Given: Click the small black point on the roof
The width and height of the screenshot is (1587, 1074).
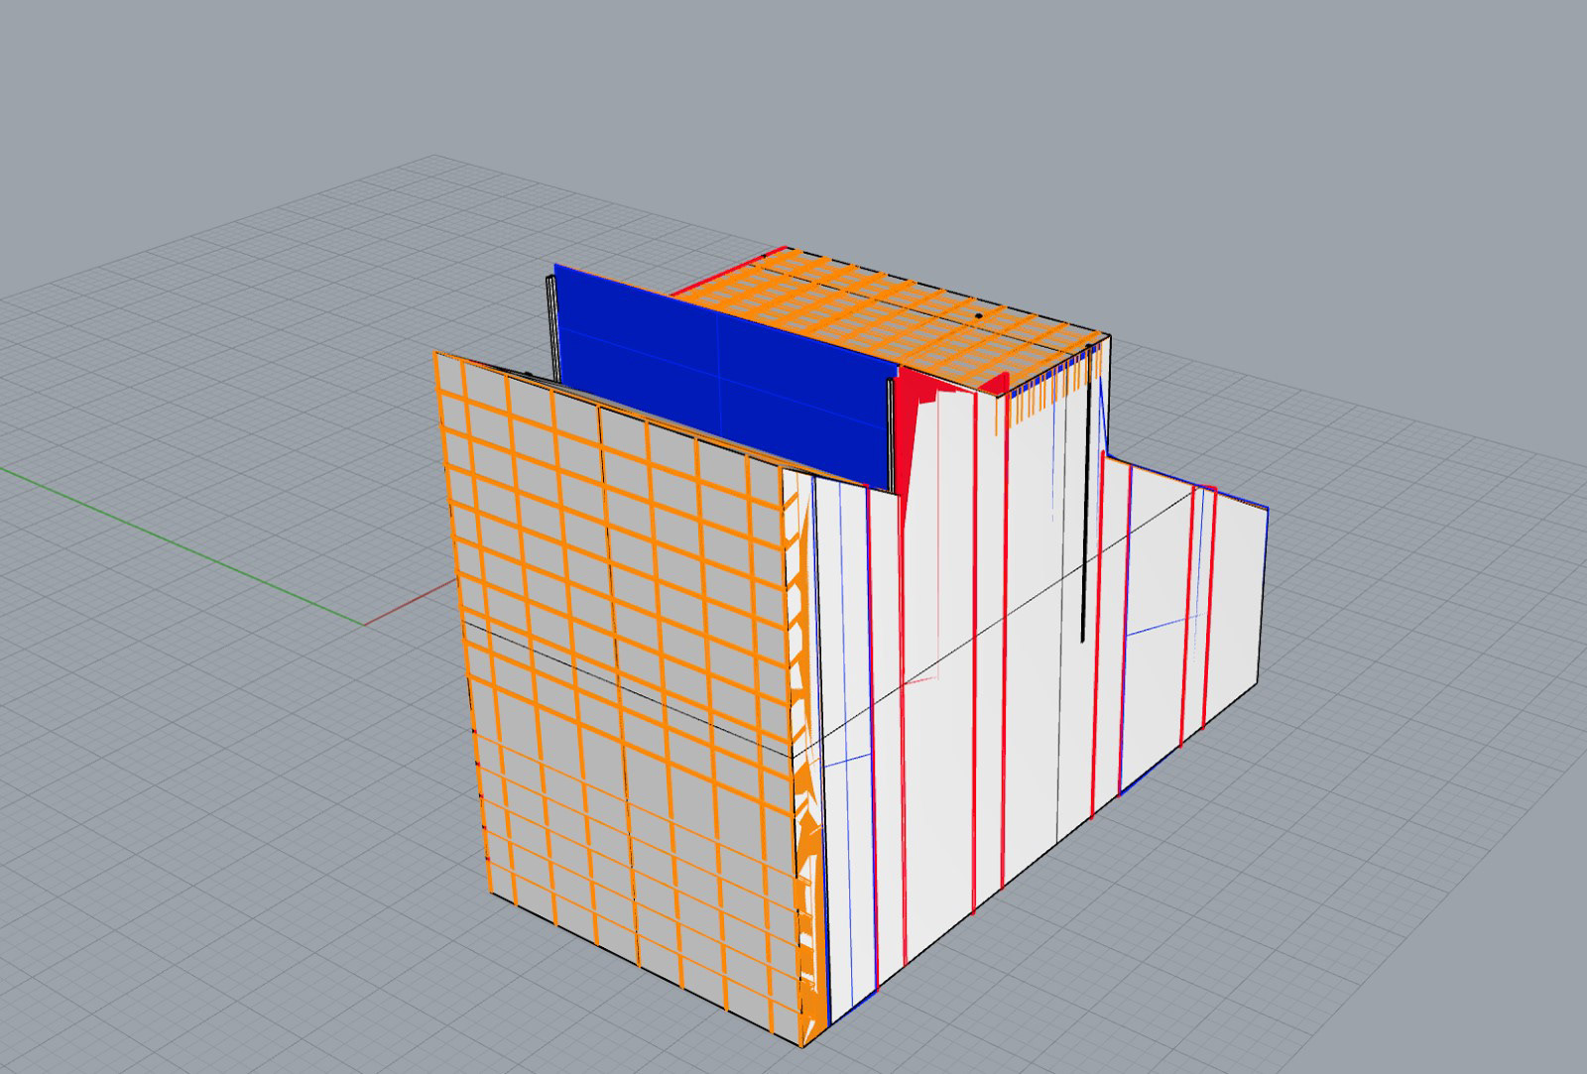Looking at the screenshot, I should click(x=978, y=316).
